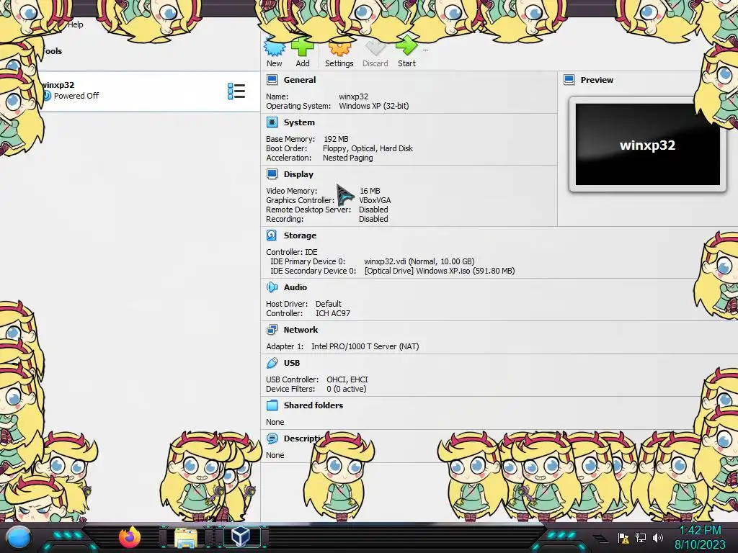This screenshot has height=553, width=738.
Task: Click the Action Center flag tray icon
Action: 623,537
